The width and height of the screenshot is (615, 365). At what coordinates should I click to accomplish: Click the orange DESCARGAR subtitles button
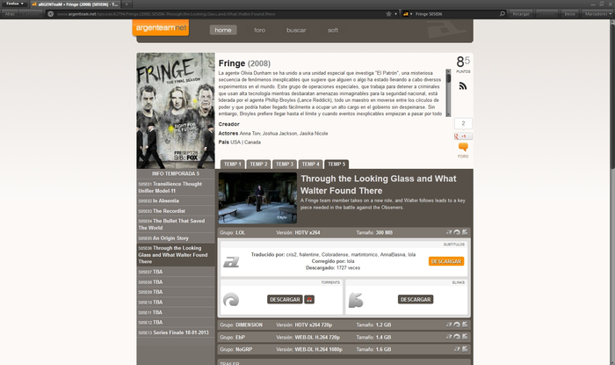(446, 261)
